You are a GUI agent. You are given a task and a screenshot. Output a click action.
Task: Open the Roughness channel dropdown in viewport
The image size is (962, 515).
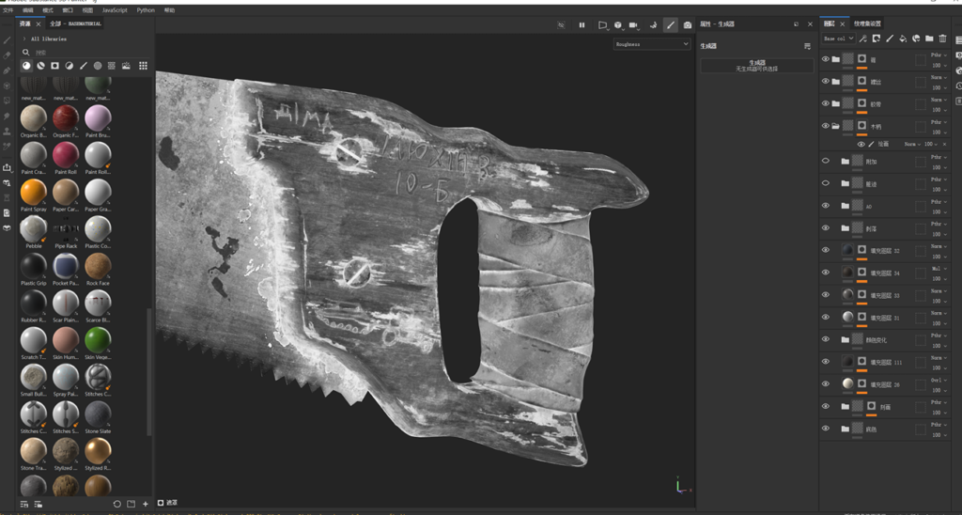pyautogui.click(x=651, y=44)
